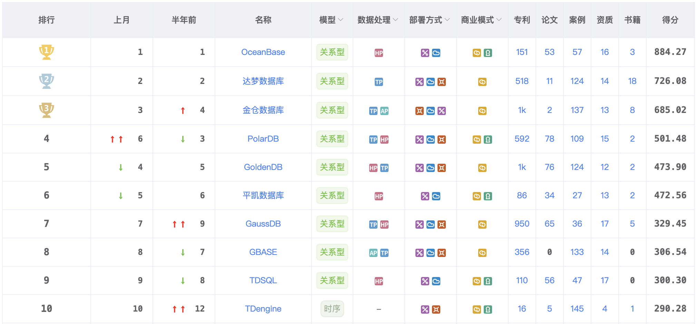The width and height of the screenshot is (697, 324).
Task: Click GBASE's blue cloud deployment icon
Action: pos(431,253)
